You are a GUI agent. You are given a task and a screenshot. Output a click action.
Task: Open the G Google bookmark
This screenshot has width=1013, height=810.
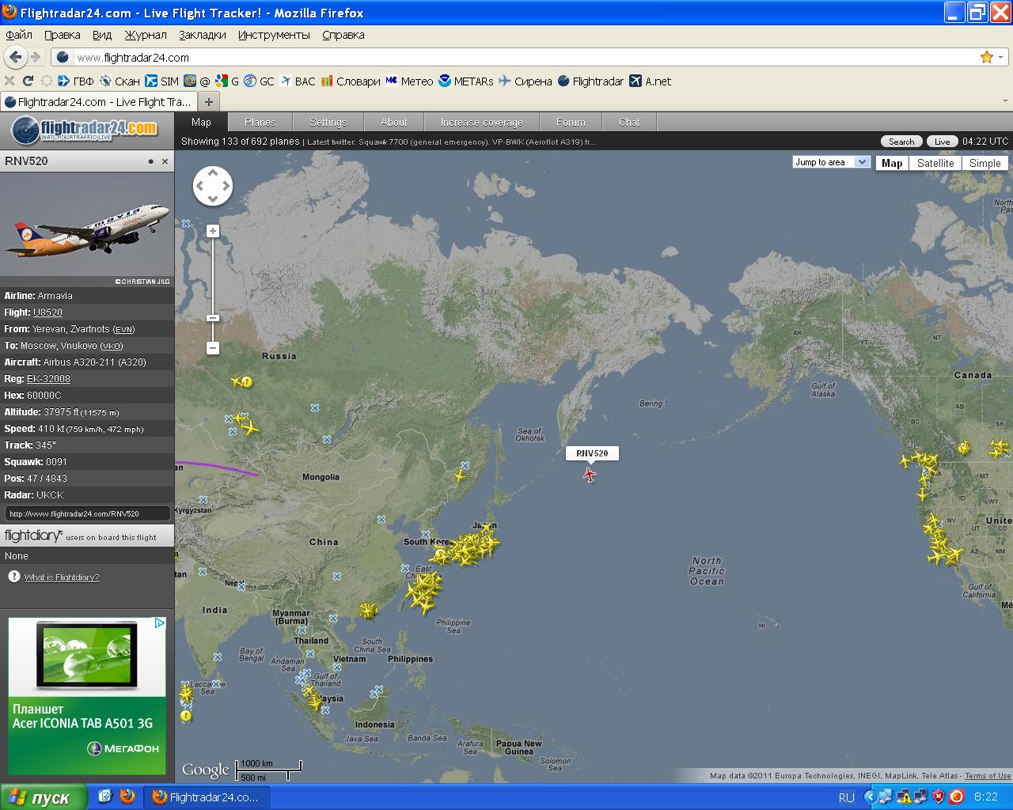[x=227, y=81]
